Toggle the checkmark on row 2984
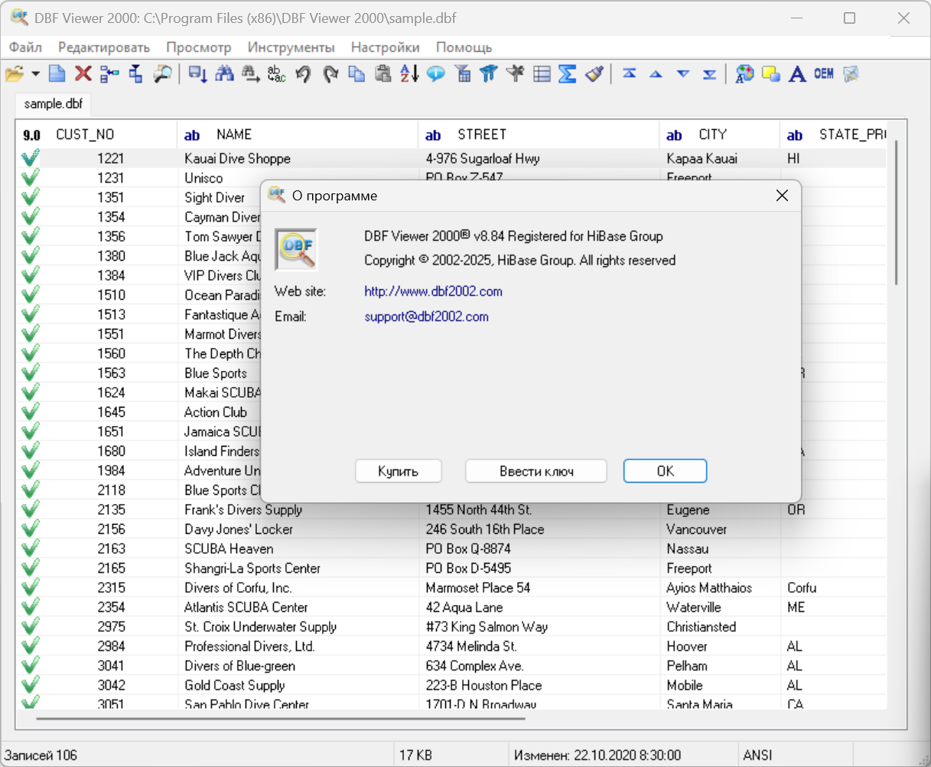This screenshot has width=931, height=767. (31, 646)
